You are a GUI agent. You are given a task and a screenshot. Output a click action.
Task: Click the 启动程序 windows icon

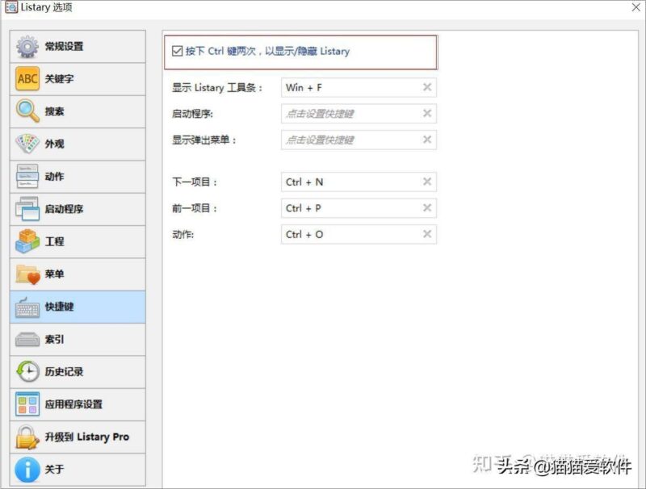26,209
